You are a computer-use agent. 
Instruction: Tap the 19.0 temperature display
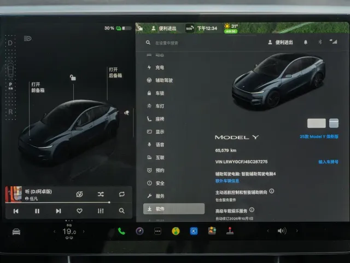click(x=69, y=232)
